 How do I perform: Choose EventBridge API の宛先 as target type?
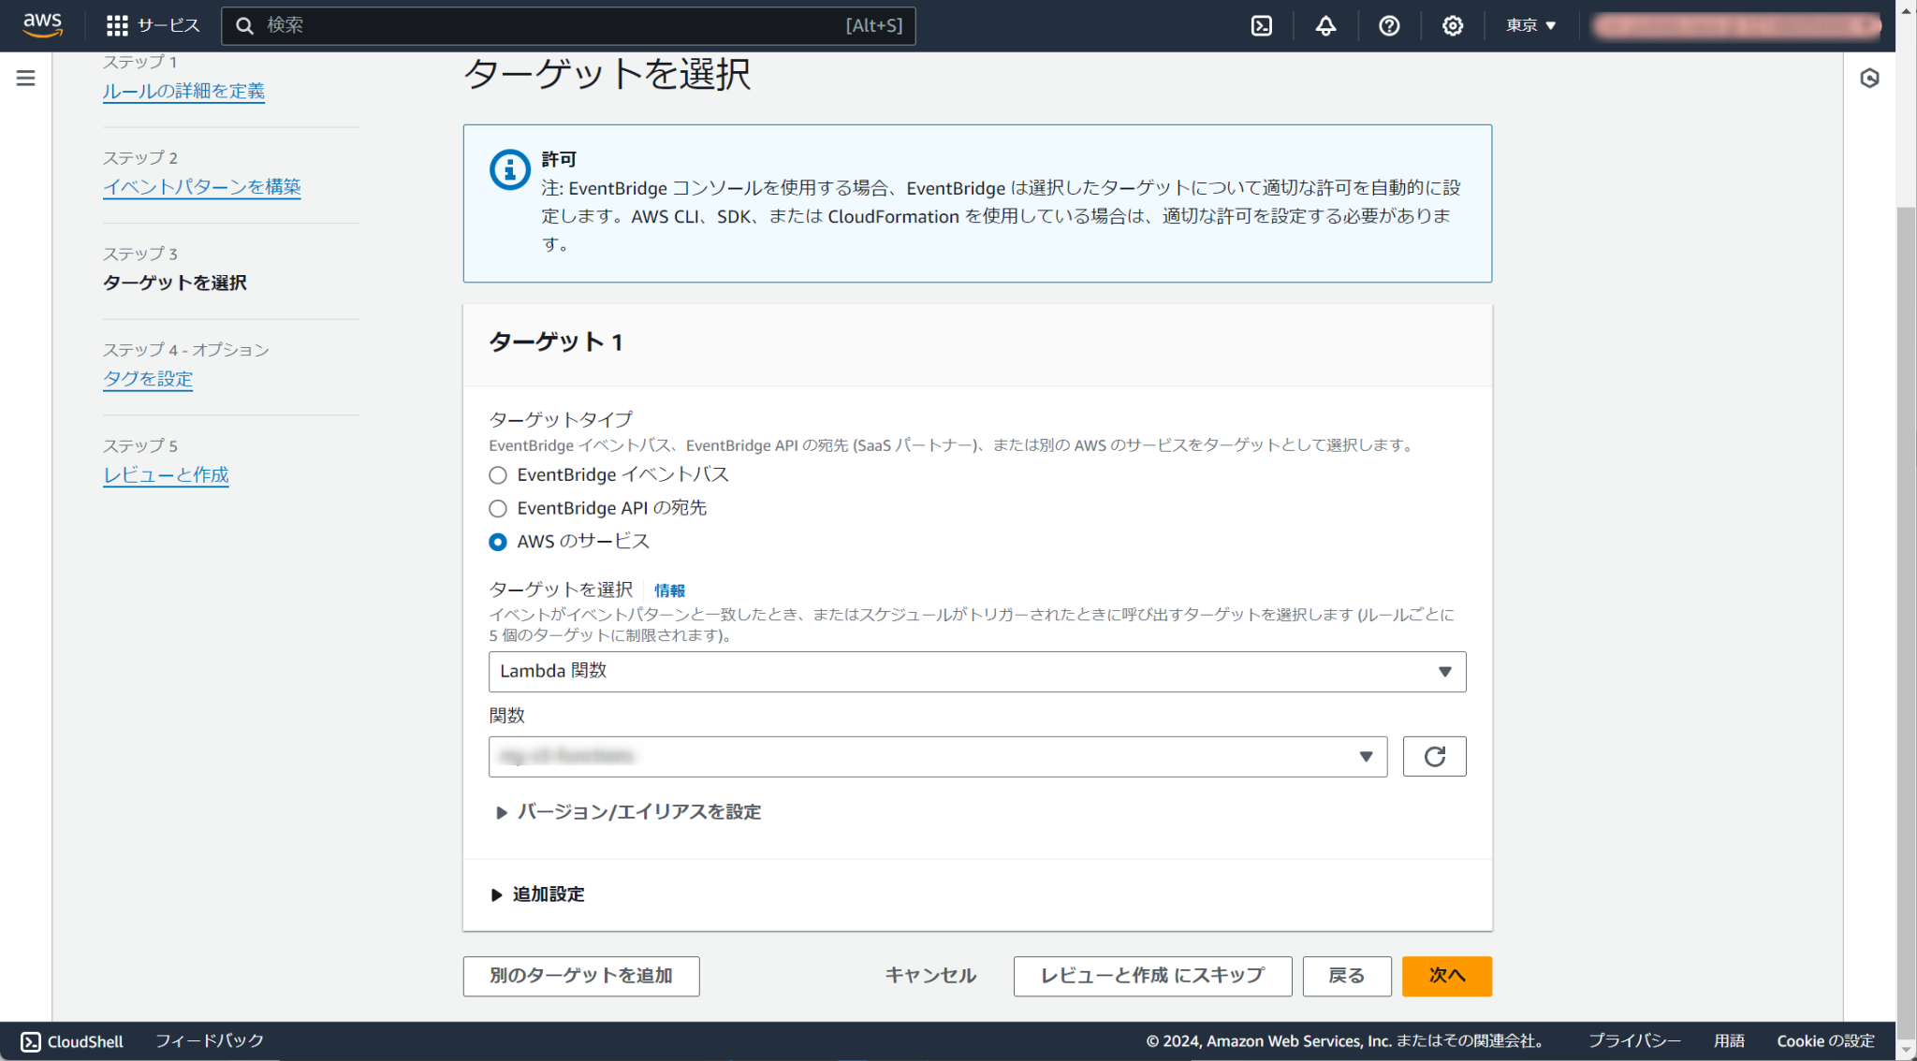pos(497,508)
